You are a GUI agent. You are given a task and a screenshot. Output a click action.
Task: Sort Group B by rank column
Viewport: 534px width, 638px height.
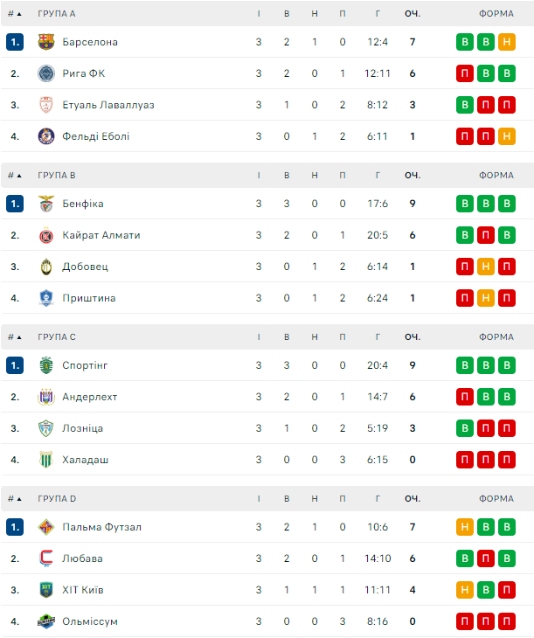point(14,176)
